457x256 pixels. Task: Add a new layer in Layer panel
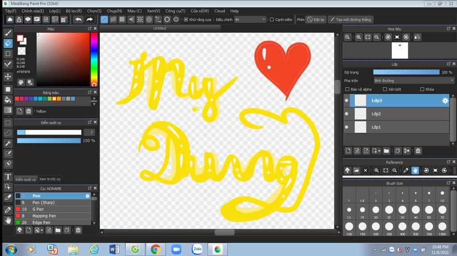(348, 151)
